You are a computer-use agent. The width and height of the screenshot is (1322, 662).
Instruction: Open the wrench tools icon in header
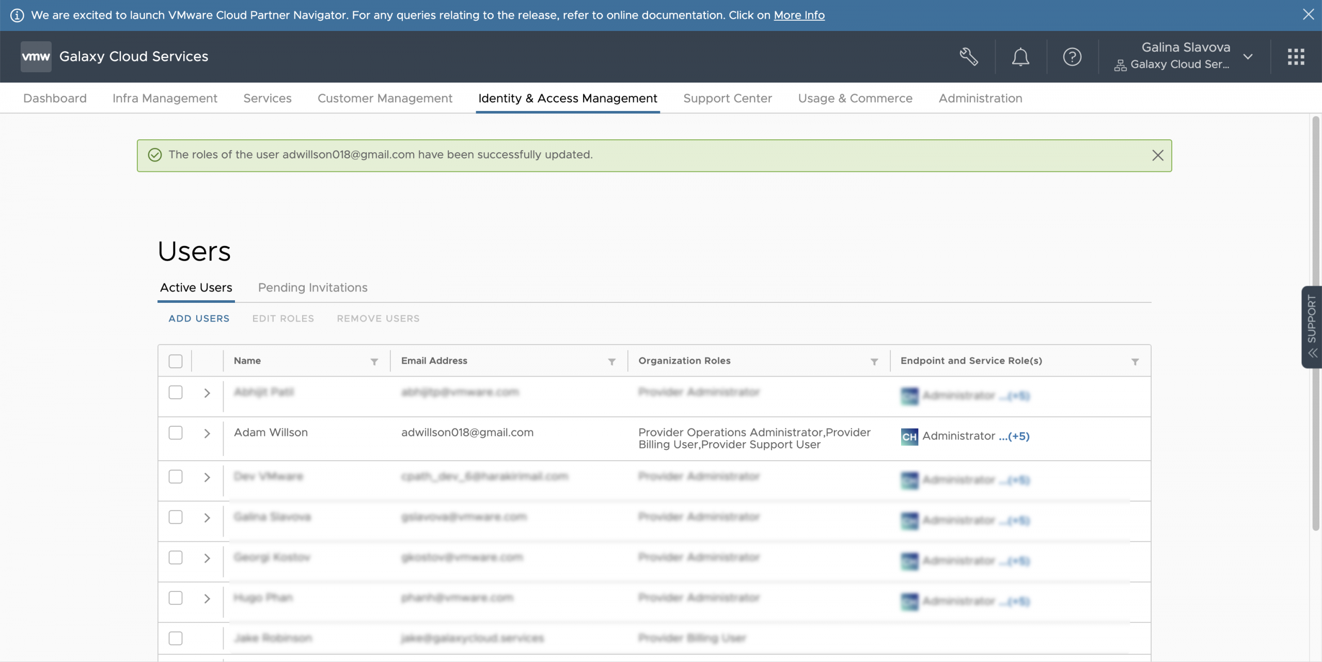tap(968, 57)
